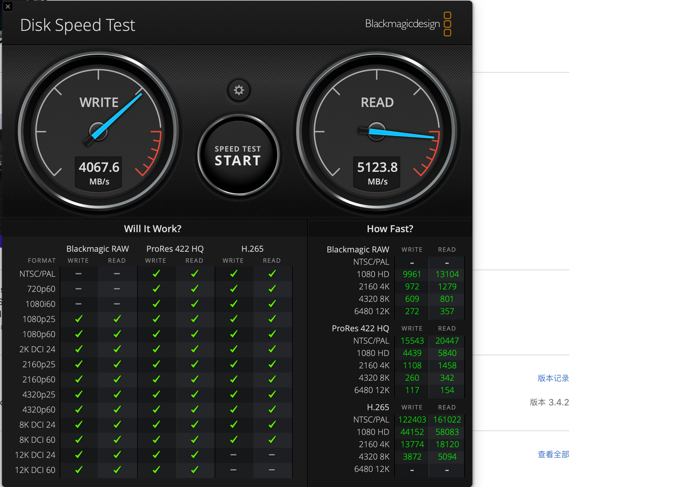Open the 查看全部 link
Screen dimensions: 689x487
click(553, 454)
